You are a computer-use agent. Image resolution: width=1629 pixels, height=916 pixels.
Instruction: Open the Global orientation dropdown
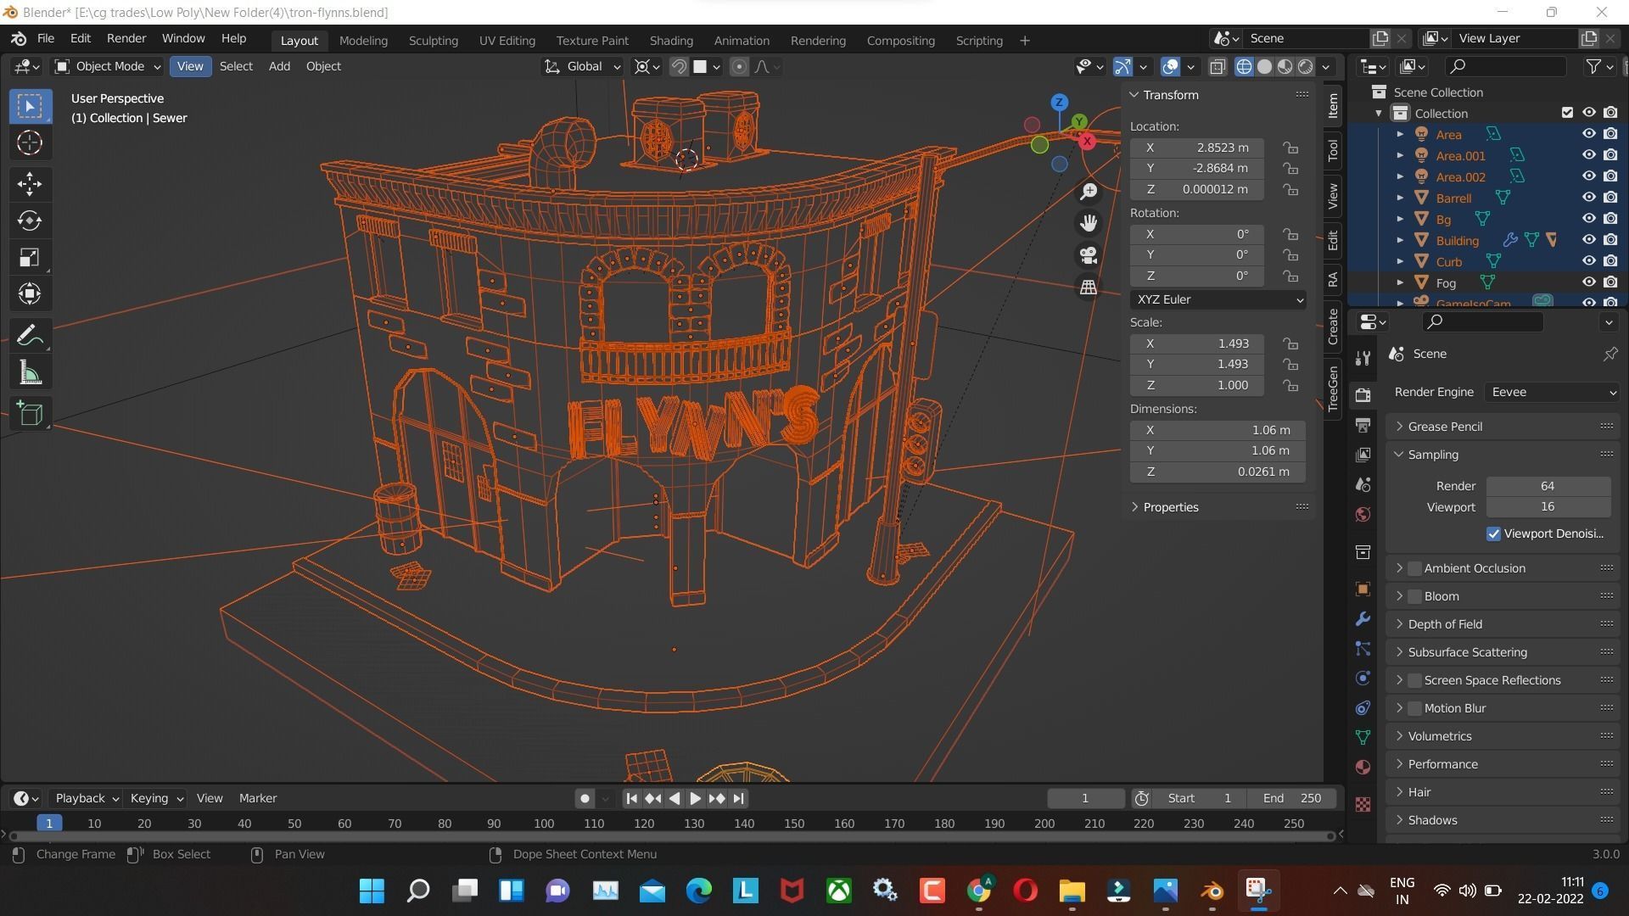tap(582, 66)
